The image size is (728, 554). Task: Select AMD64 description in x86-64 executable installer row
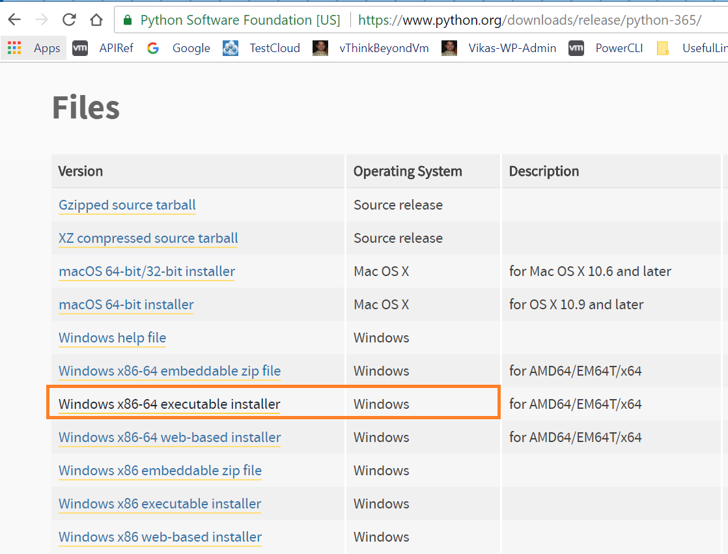tap(575, 404)
